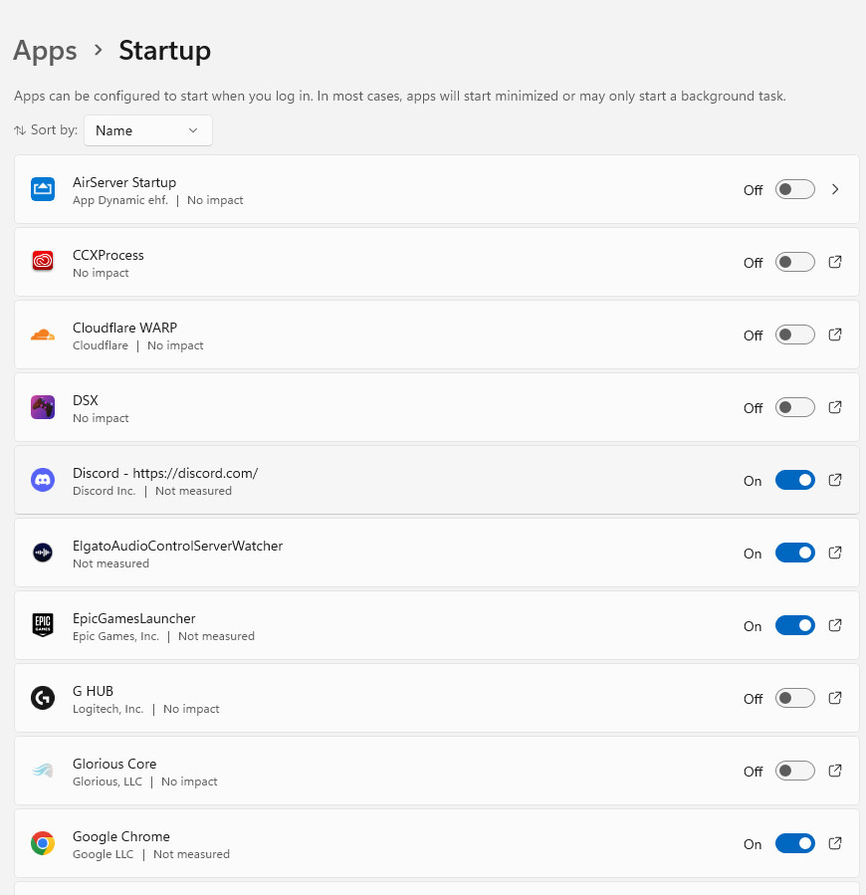Open DSX external link icon
This screenshot has height=895, width=866.
[x=835, y=407]
